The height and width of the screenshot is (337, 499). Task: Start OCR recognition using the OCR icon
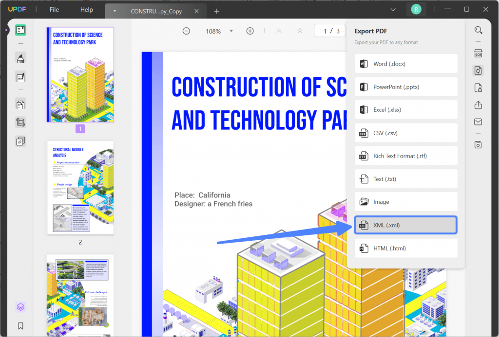478,53
